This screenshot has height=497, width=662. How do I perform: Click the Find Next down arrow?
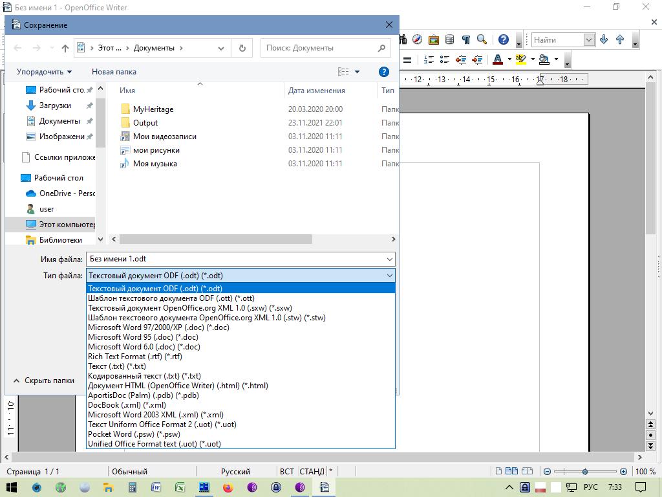(x=604, y=39)
